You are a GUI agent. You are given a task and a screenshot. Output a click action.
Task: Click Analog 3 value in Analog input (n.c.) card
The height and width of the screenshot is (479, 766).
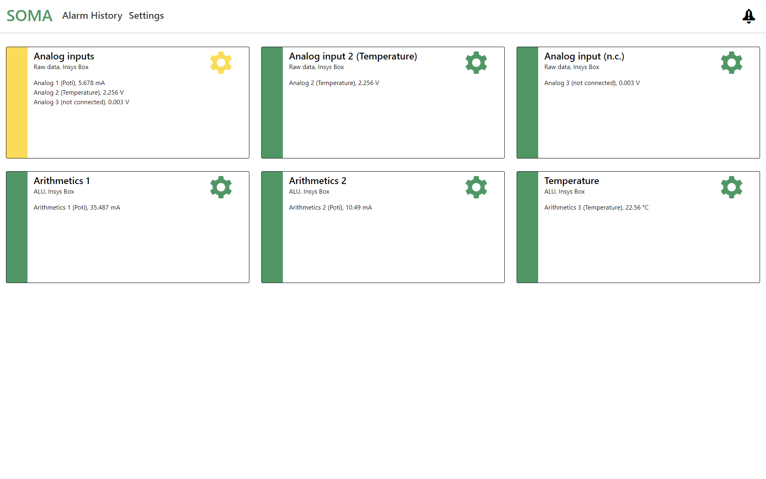pos(592,83)
